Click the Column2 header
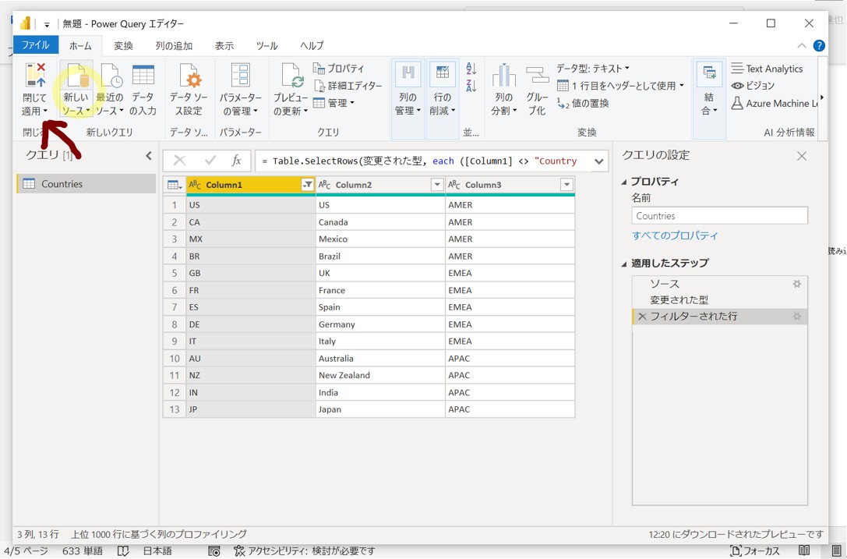The width and height of the screenshot is (847, 559). tap(380, 185)
